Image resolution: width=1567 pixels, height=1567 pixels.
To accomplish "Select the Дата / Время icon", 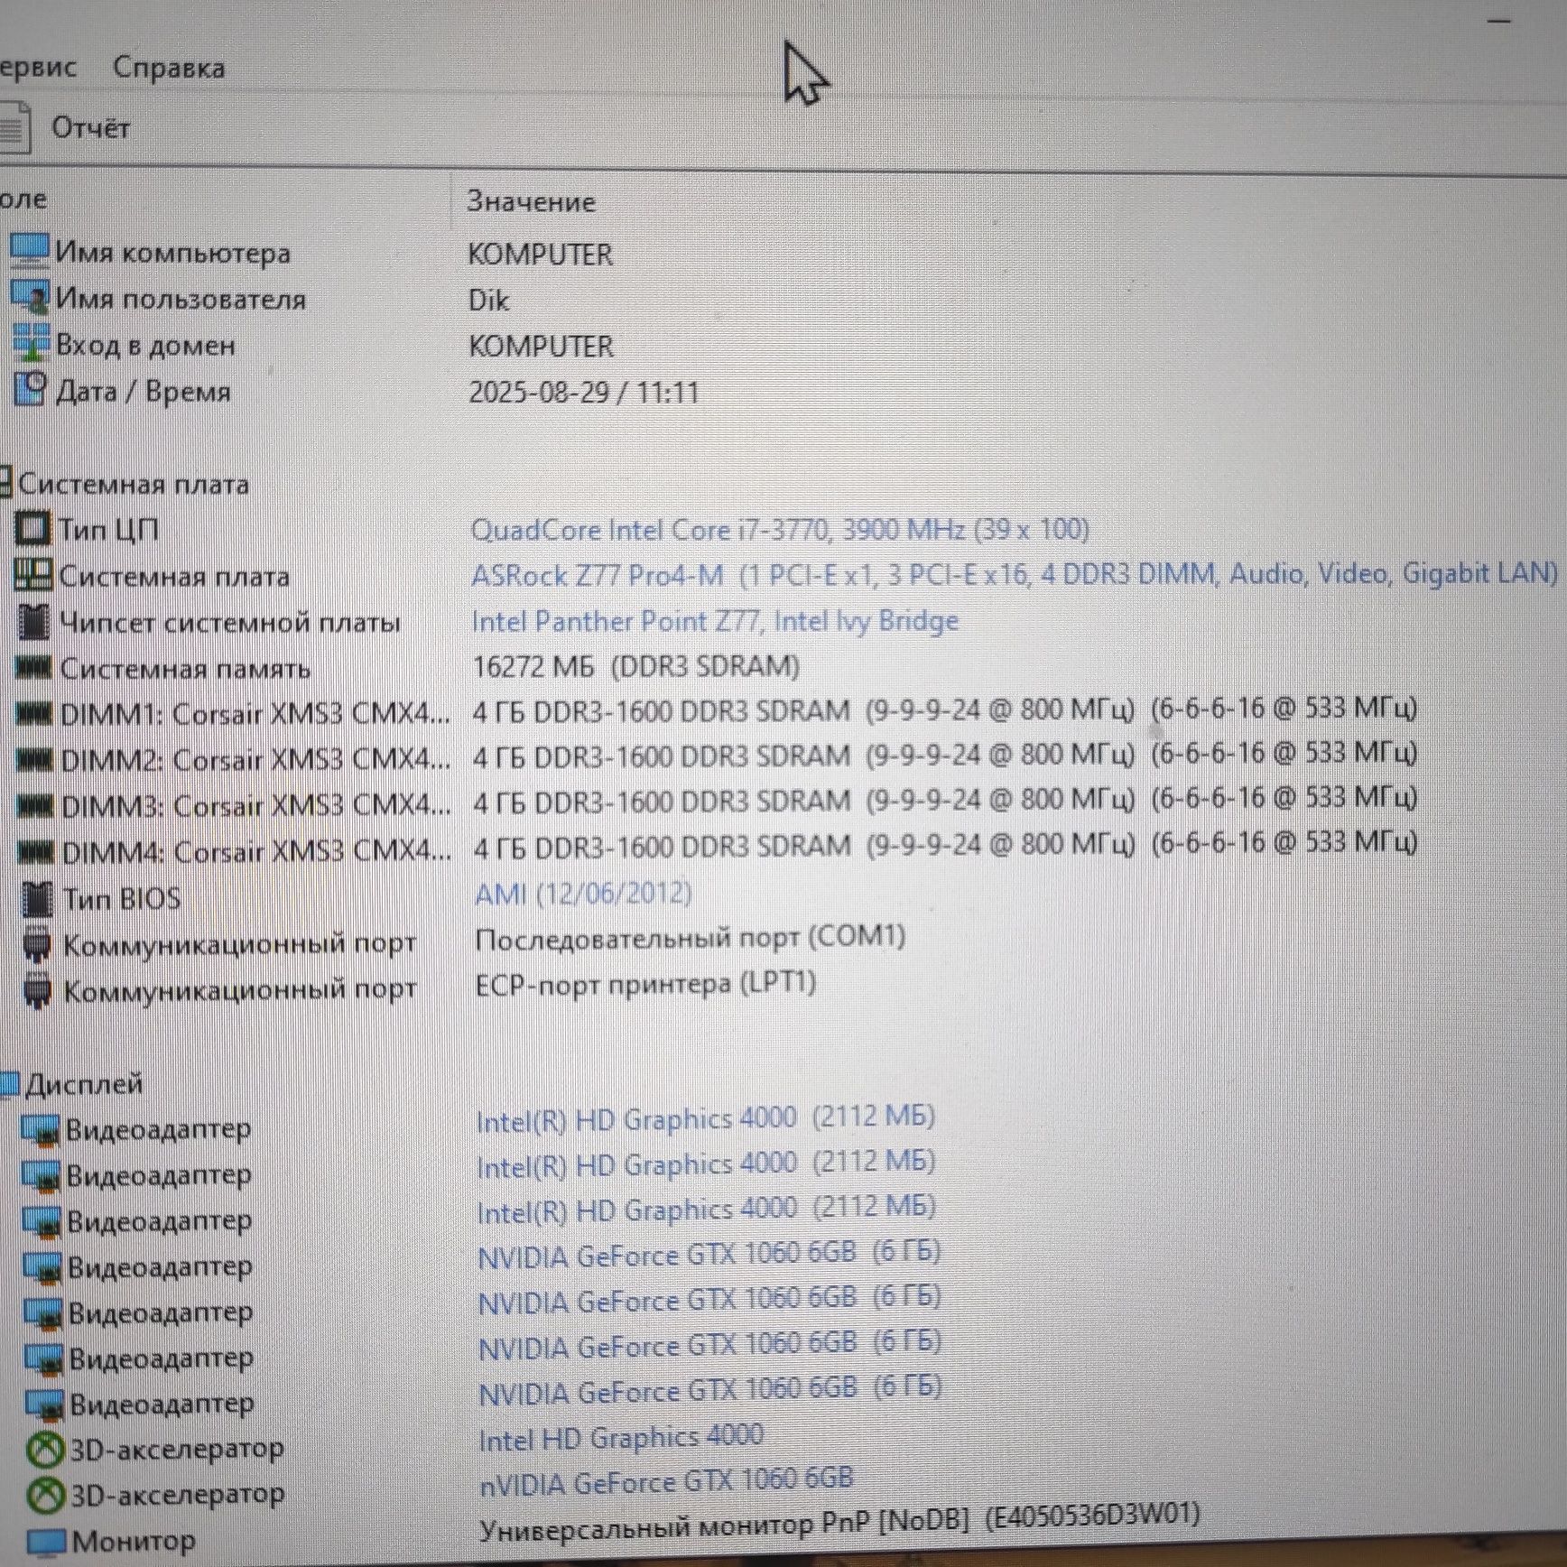I will (30, 389).
